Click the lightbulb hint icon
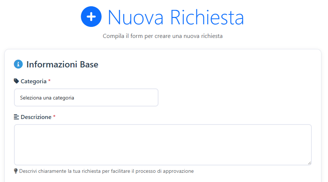The height and width of the screenshot is (182, 328). [x=16, y=171]
